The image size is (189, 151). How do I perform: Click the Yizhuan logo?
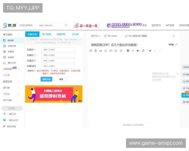(10, 25)
